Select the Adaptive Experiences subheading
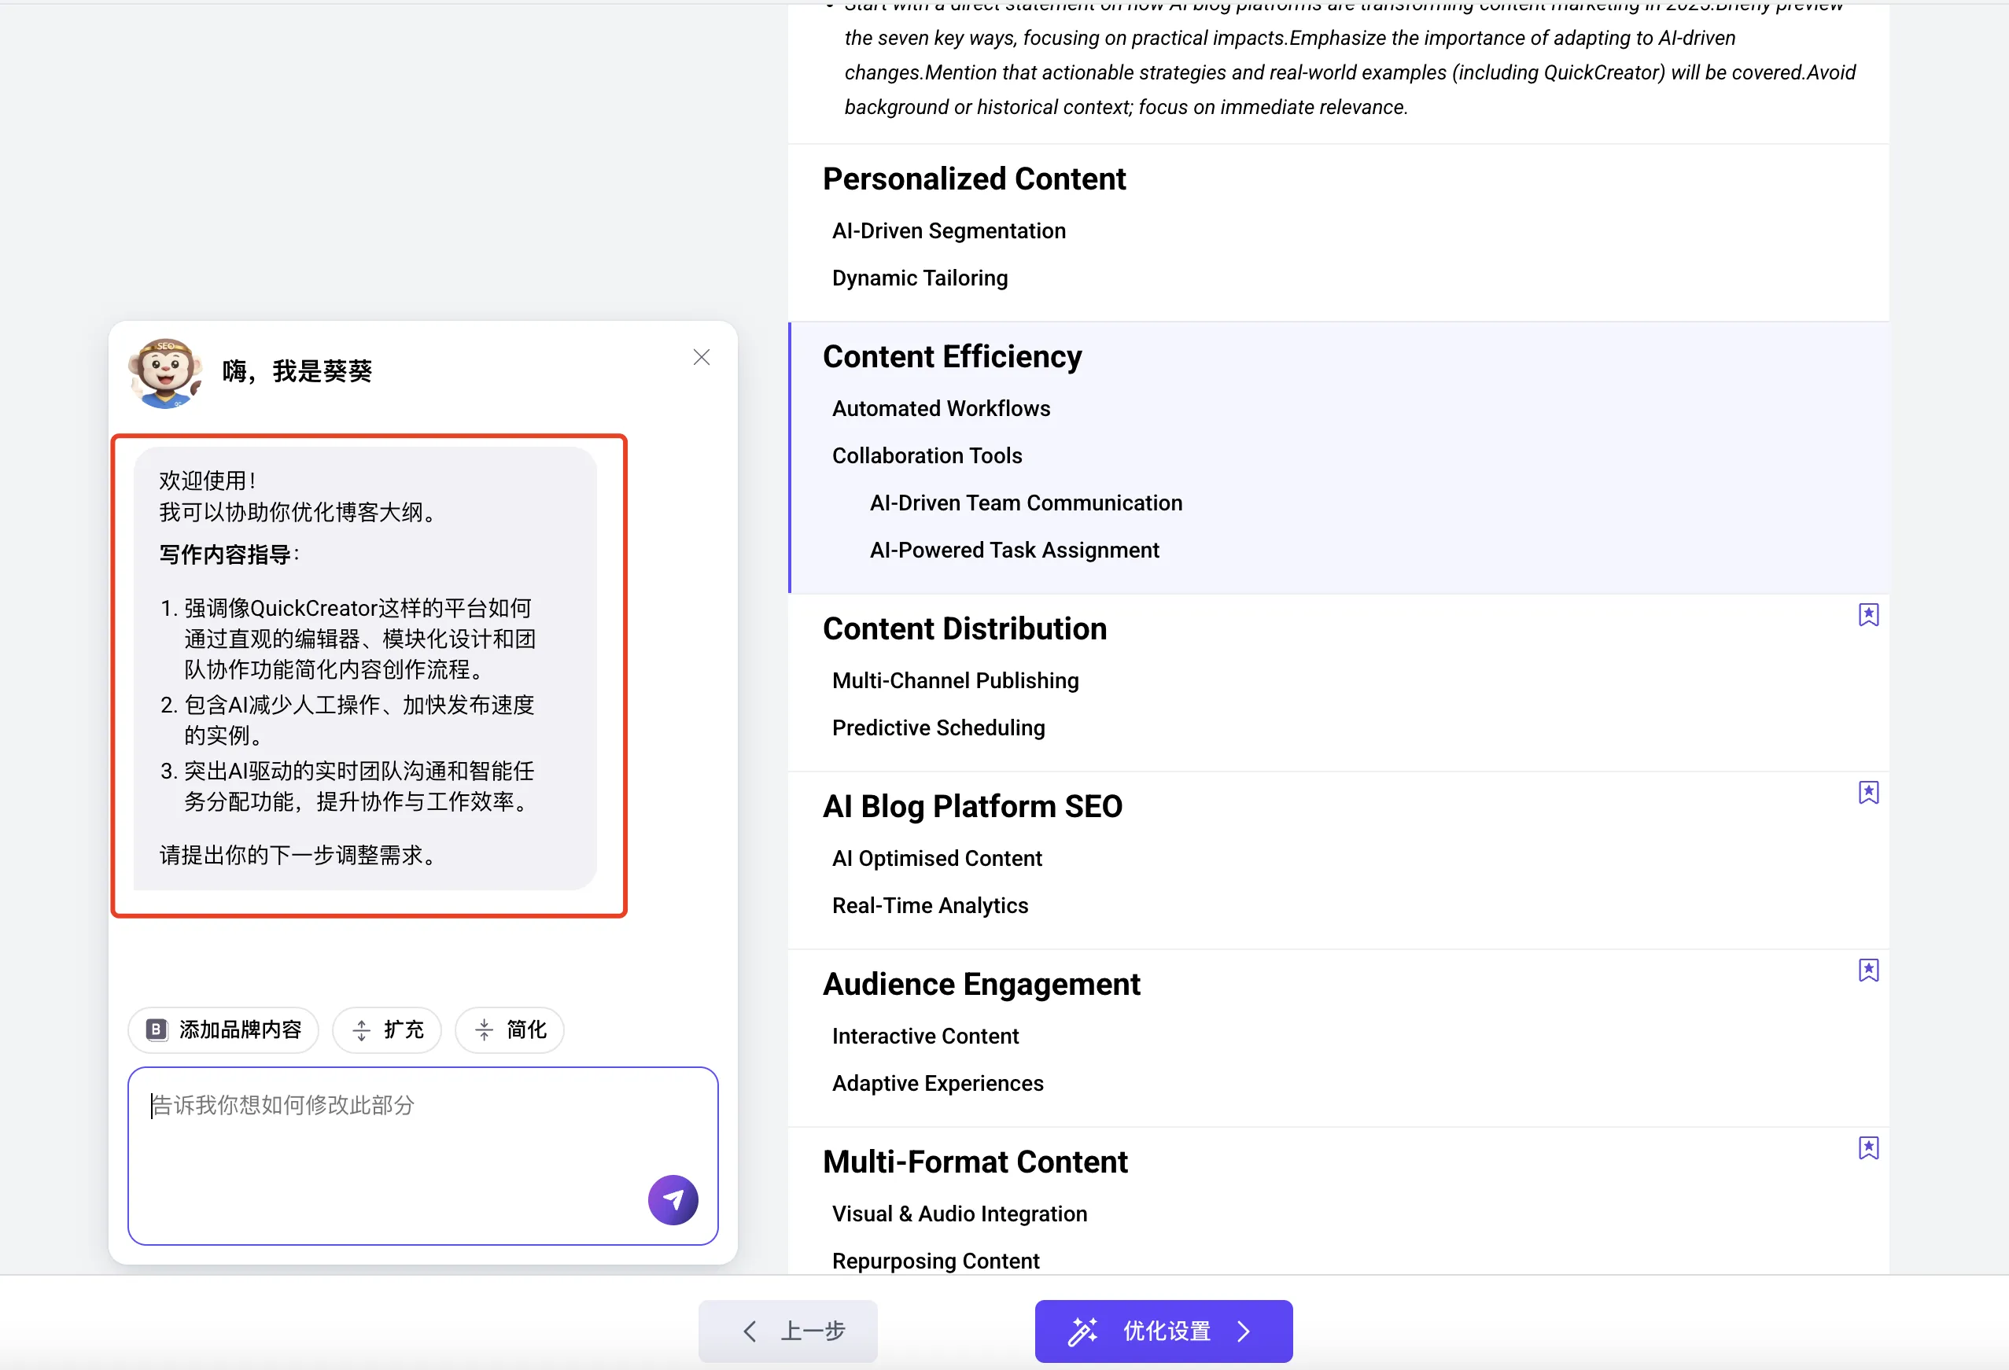The height and width of the screenshot is (1370, 2009). point(938,1083)
